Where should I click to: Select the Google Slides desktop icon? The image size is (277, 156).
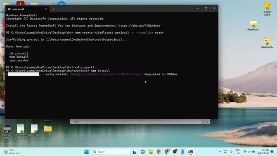click(x=267, y=9)
